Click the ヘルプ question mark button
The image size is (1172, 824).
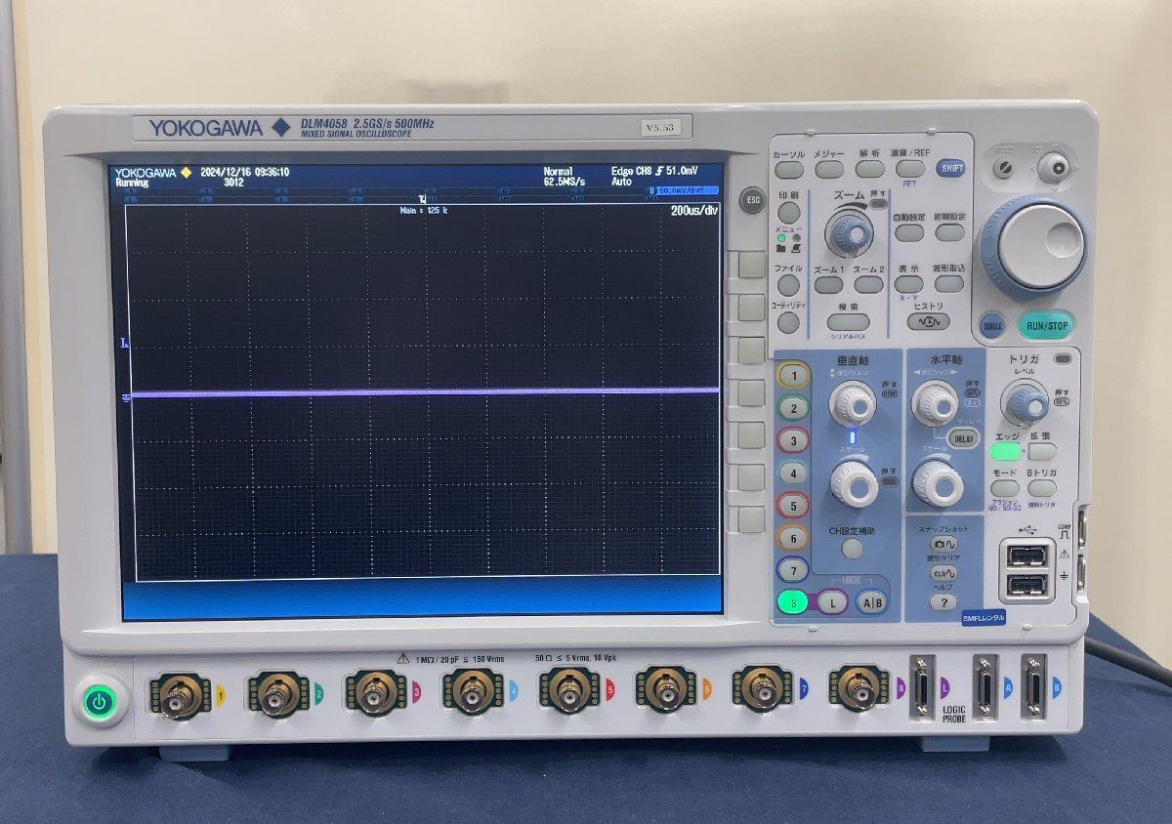pos(942,602)
